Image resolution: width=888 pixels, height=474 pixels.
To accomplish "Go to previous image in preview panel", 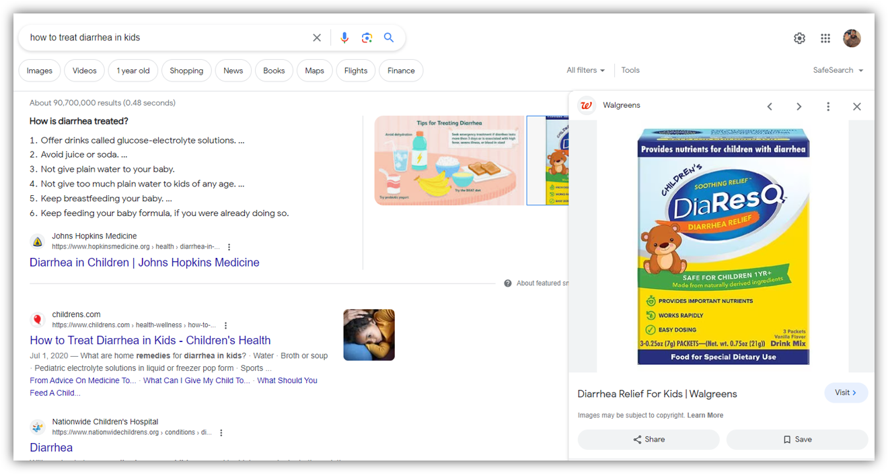I will (x=770, y=106).
